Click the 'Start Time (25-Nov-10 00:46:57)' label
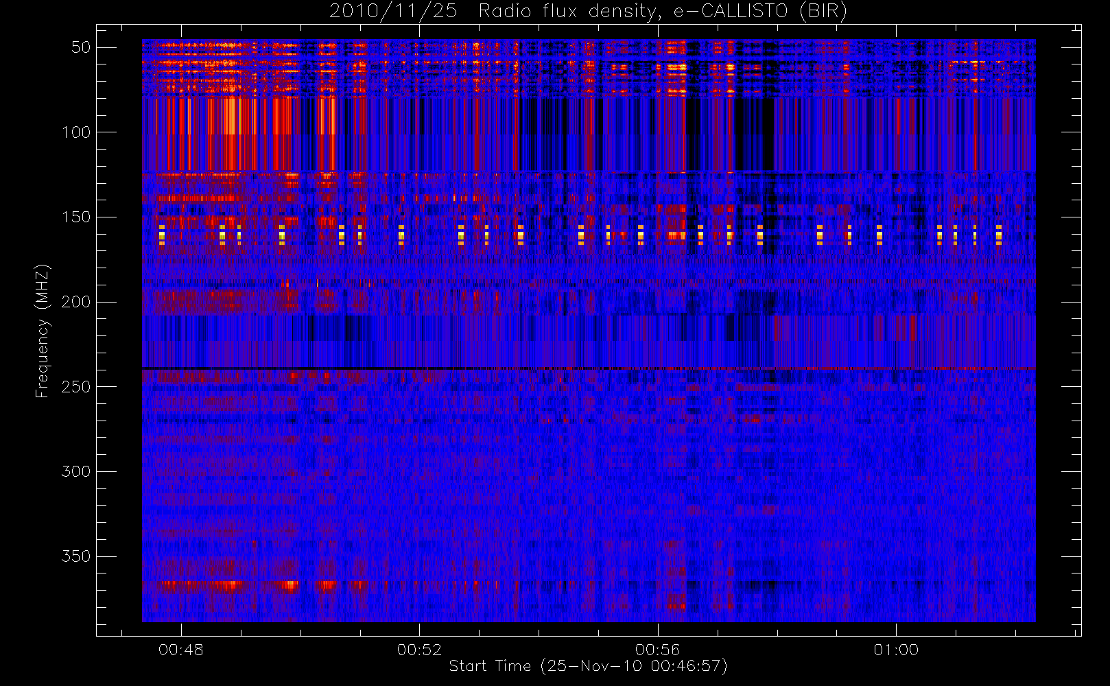1110x686 pixels. [588, 666]
